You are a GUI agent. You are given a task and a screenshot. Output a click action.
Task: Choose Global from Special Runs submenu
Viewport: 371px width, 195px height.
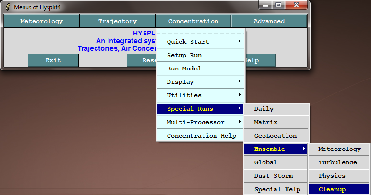coord(276,162)
